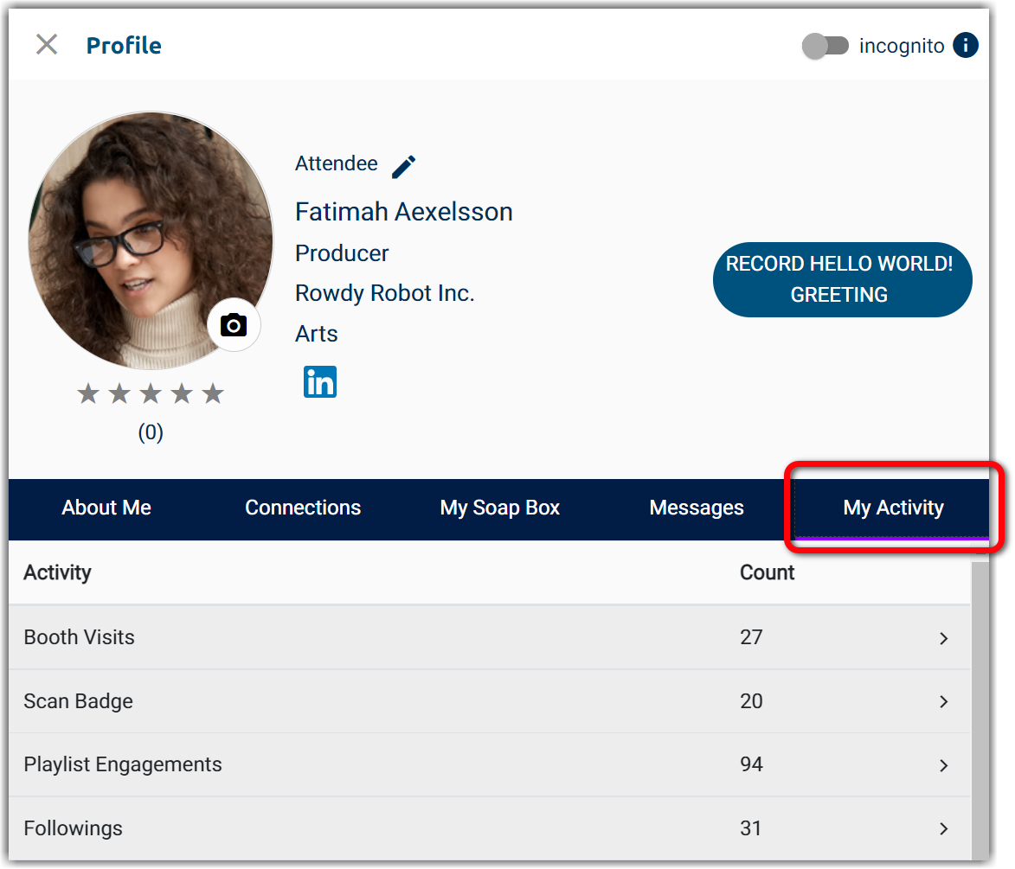Open the Connections tab
Screen dimensions: 1015x869
tap(303, 508)
